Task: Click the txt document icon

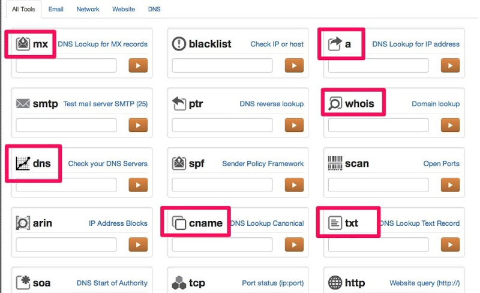Action: 335,223
